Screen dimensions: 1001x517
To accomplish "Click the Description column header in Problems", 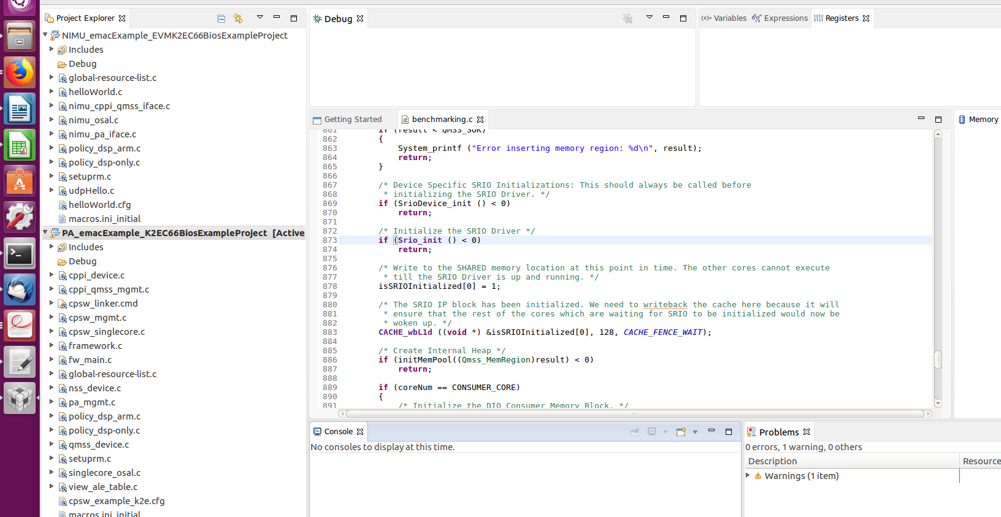I will 773,461.
